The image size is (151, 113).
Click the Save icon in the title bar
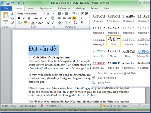(8, 3)
